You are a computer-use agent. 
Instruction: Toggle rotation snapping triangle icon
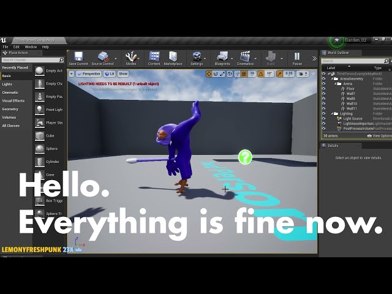tap(261, 73)
